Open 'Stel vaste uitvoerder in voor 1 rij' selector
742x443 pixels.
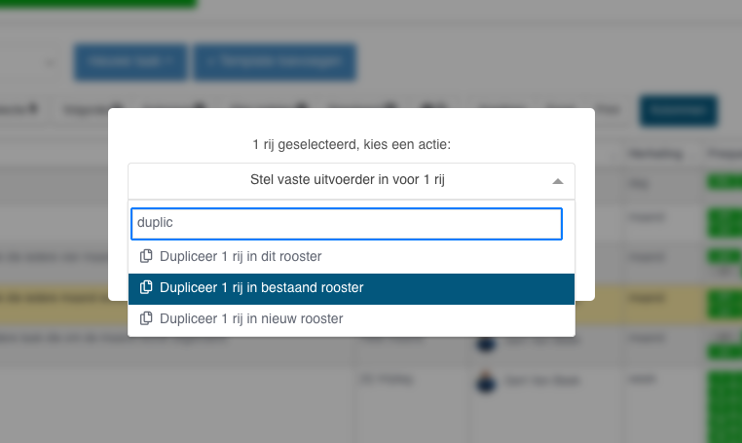click(x=347, y=180)
